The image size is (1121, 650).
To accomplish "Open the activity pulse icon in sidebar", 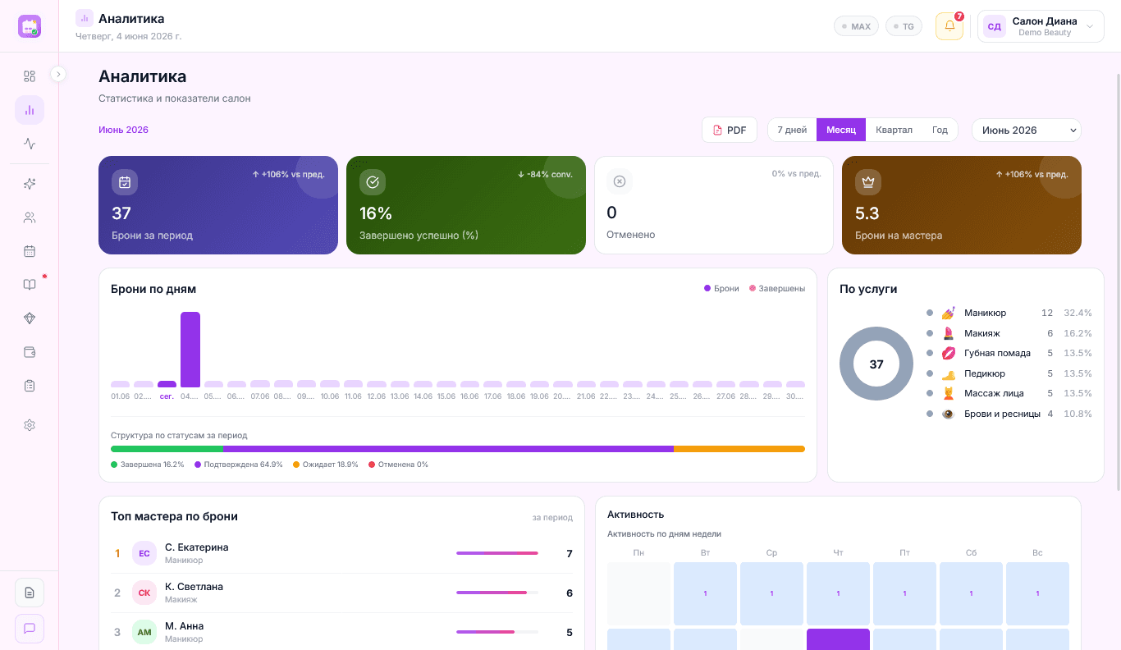I will coord(30,144).
